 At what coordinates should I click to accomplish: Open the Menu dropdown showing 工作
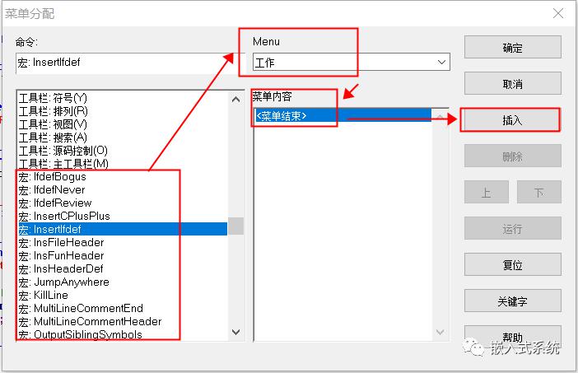click(x=352, y=62)
